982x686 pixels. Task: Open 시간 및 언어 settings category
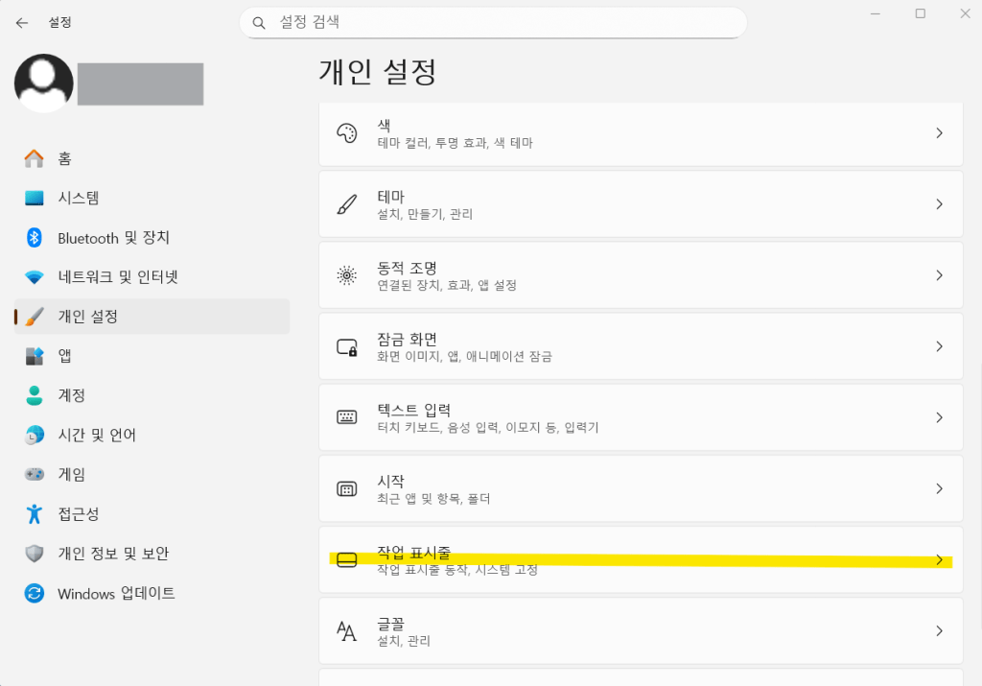coord(96,435)
